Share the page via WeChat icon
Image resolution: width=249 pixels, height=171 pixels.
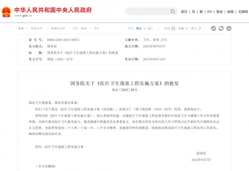(221, 29)
